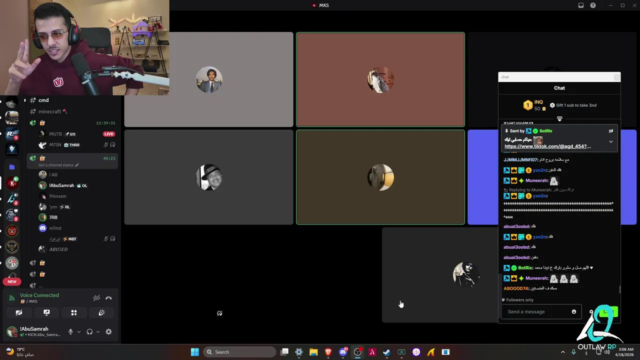Share your screen in the voice panel
The height and width of the screenshot is (360, 640).
point(46,312)
